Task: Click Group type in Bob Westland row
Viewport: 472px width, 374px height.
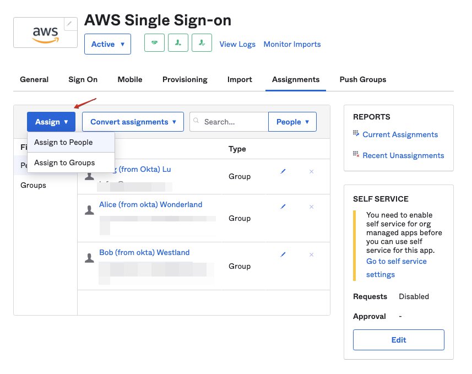Action: tap(240, 266)
